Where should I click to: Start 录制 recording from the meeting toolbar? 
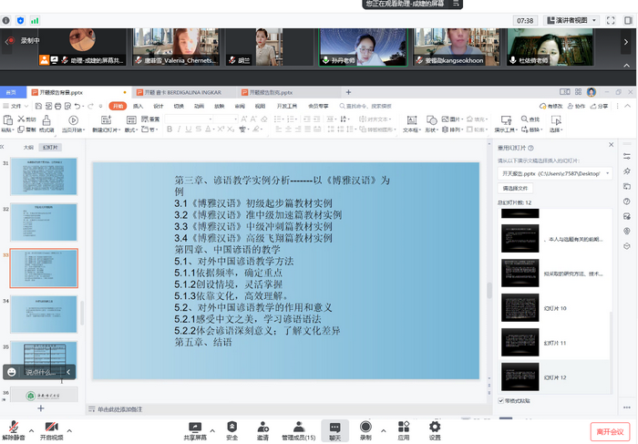point(365,427)
